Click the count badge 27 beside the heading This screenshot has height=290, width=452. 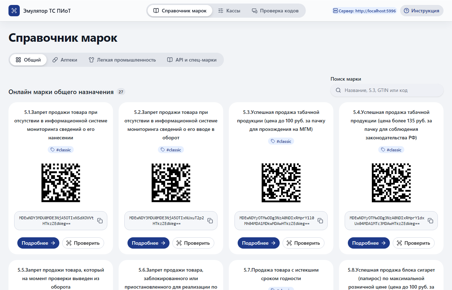(x=121, y=92)
